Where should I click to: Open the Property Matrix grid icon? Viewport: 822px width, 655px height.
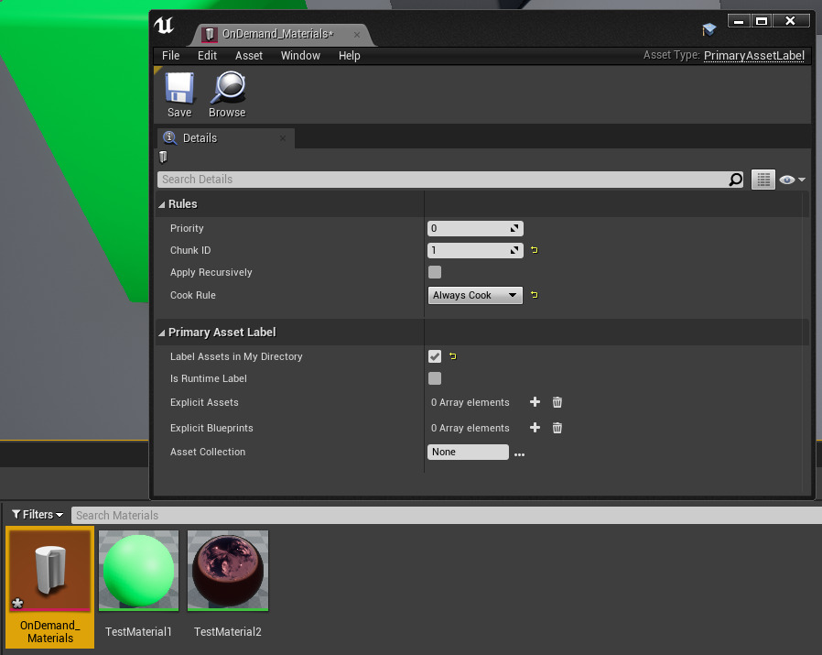click(x=763, y=179)
